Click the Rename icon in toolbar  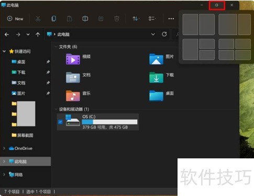85,19
